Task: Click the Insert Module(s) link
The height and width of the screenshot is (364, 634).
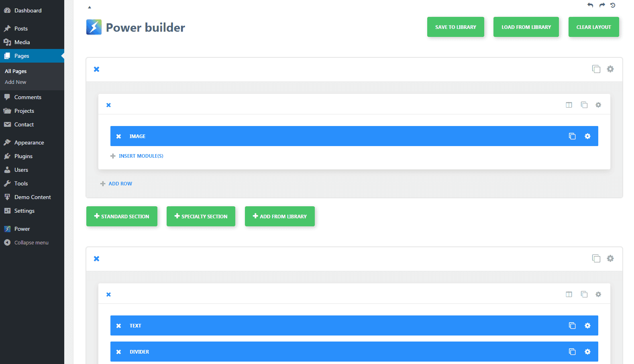Action: click(141, 156)
